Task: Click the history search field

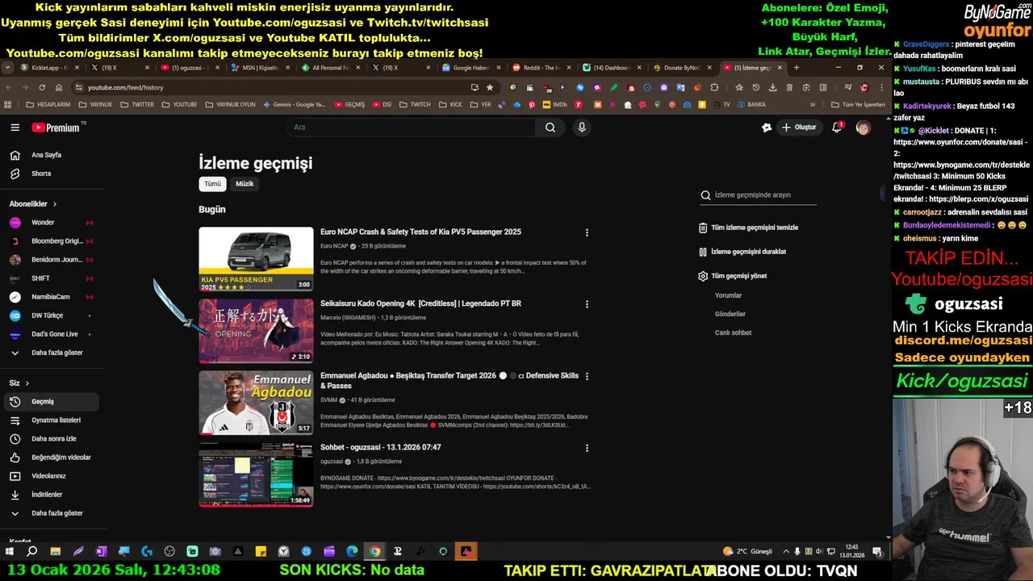Action: (x=759, y=194)
